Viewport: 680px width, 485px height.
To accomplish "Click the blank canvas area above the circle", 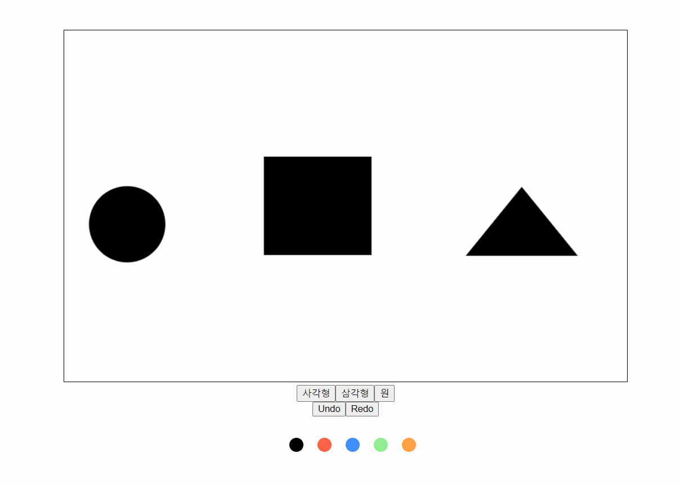I will (127, 107).
